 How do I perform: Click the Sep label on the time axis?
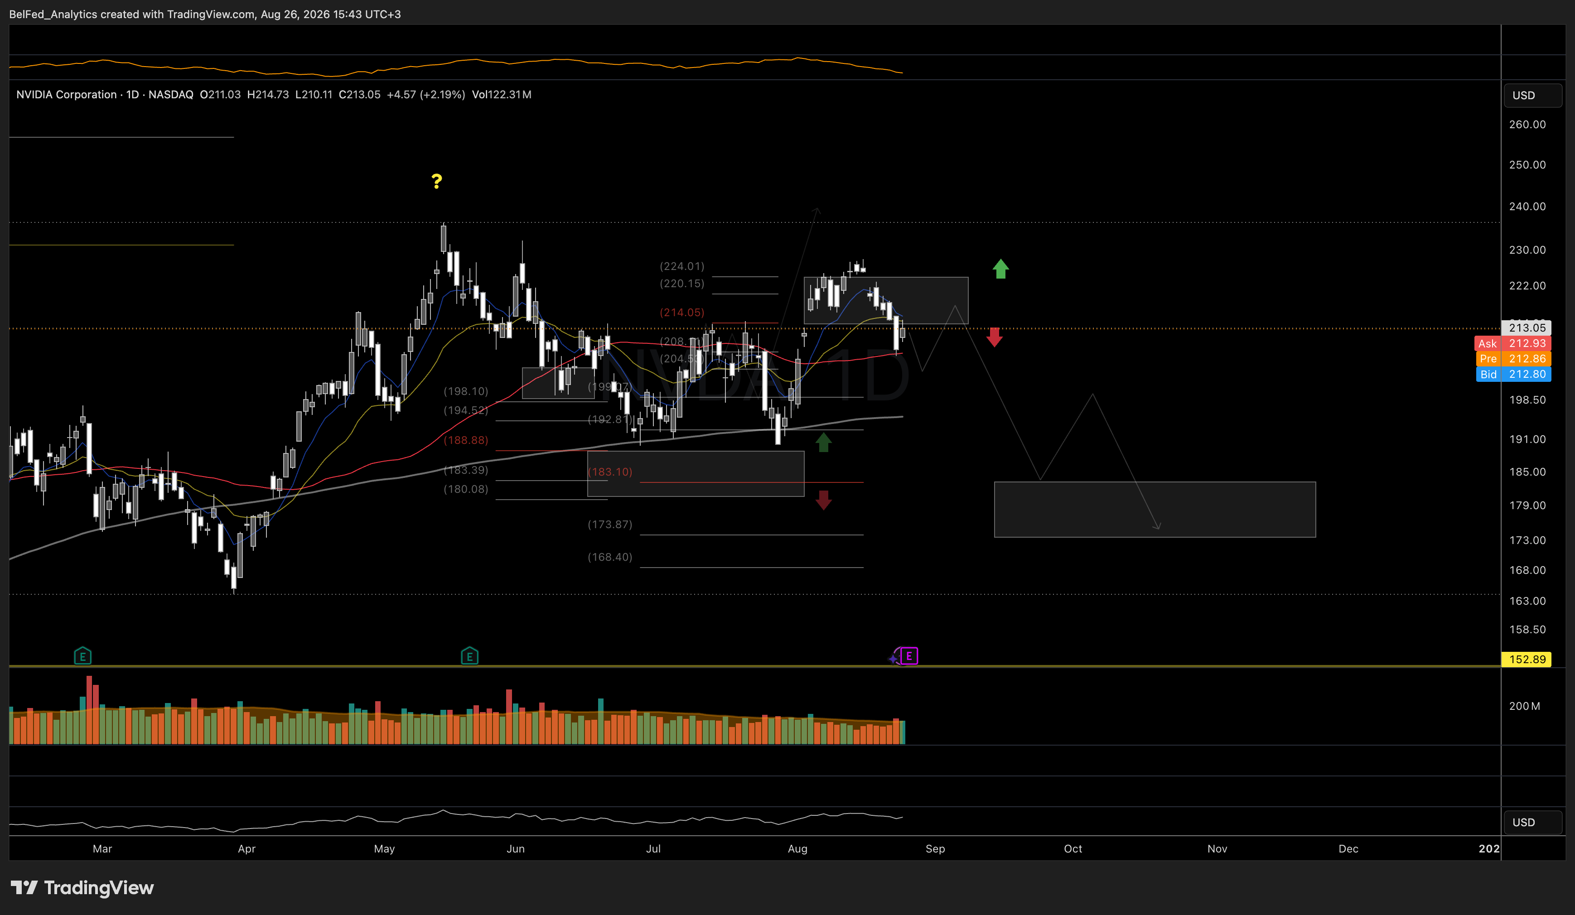click(x=935, y=849)
